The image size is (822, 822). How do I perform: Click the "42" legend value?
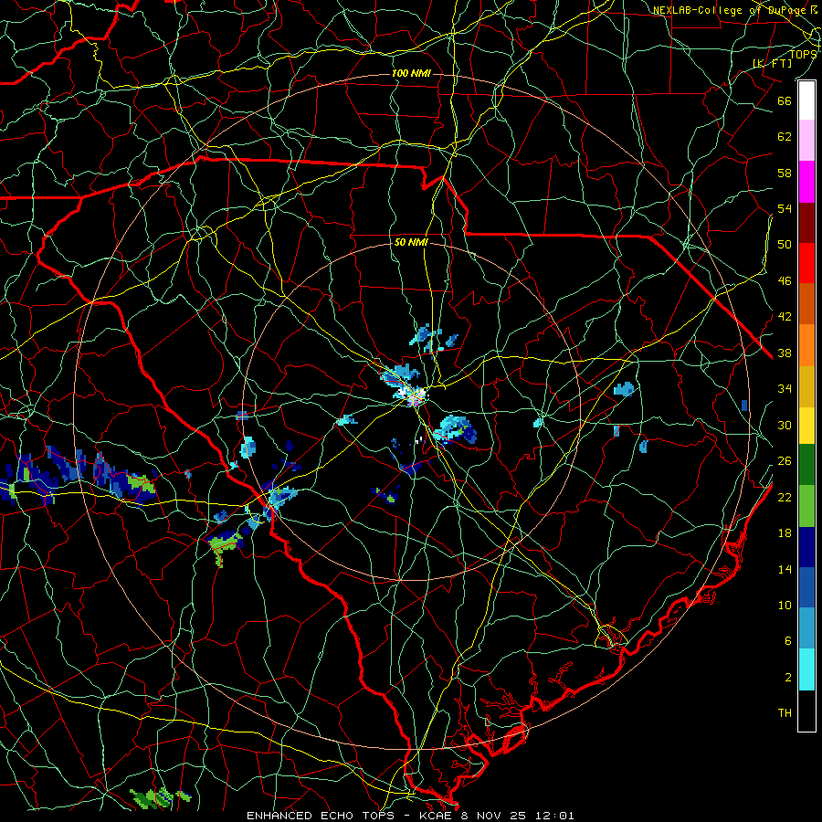click(785, 317)
